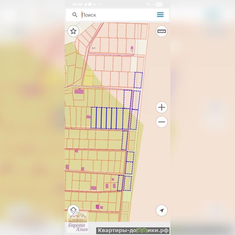Zoom in with the plus button
Image resolution: width=235 pixels, height=235 pixels.
pyautogui.click(x=161, y=107)
